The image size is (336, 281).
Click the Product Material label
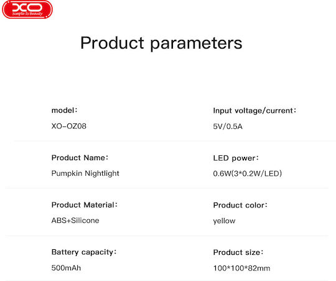[85, 205]
